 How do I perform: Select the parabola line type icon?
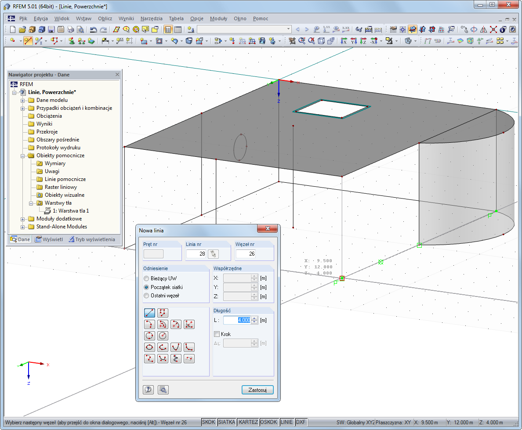point(176,347)
